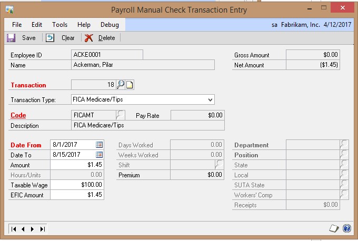
Task: Click the Name field Ackerman, Pilar
Action: click(143, 65)
